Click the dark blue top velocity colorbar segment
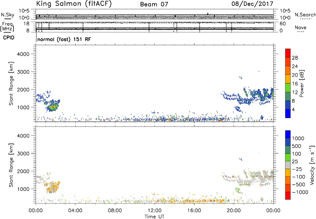Viewport: 316px width, 219px height. [288, 134]
